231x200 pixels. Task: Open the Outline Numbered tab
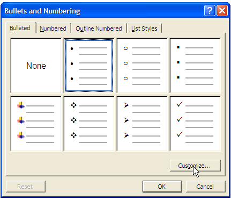pos(99,28)
